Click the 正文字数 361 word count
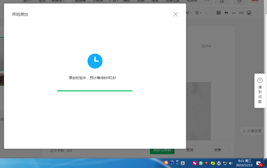This screenshot has height=168, width=267. coord(61,150)
